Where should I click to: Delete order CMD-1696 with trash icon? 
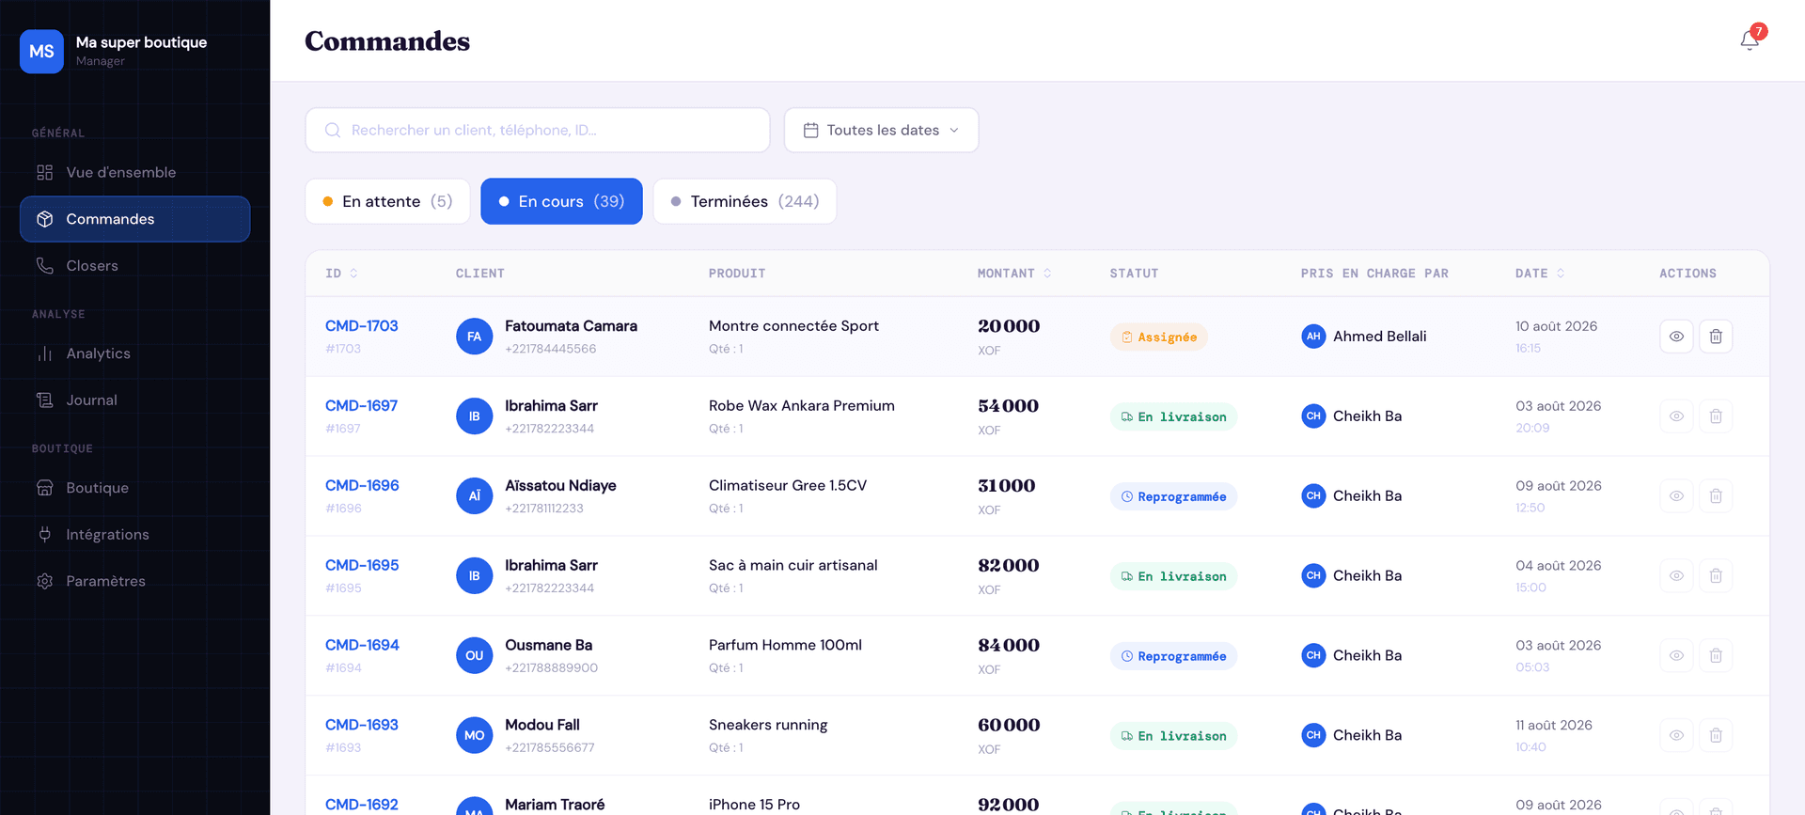coord(1716,496)
